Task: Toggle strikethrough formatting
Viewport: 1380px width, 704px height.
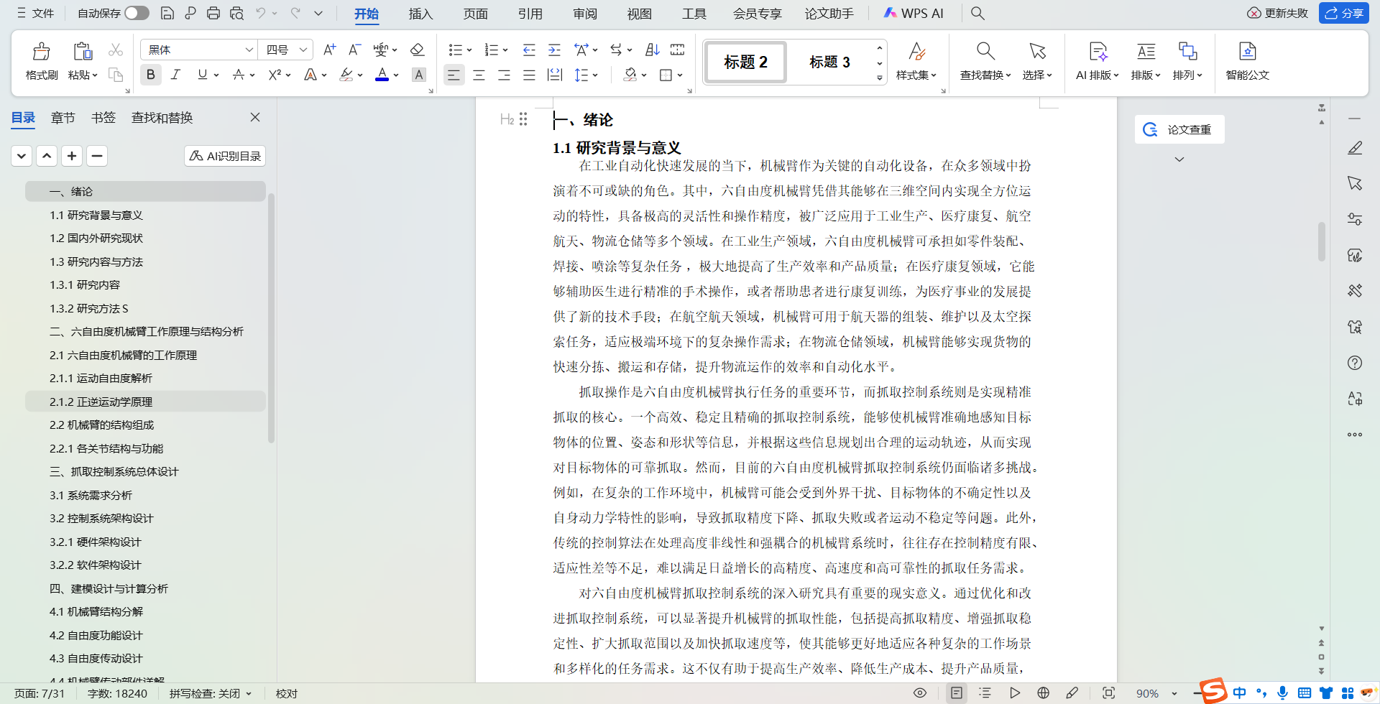Action: tap(239, 75)
